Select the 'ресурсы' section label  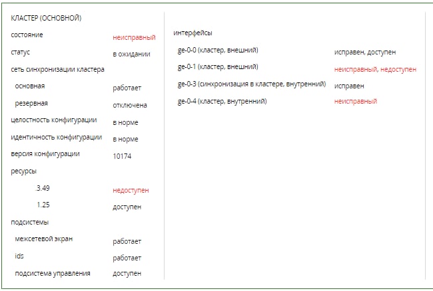[24, 171]
